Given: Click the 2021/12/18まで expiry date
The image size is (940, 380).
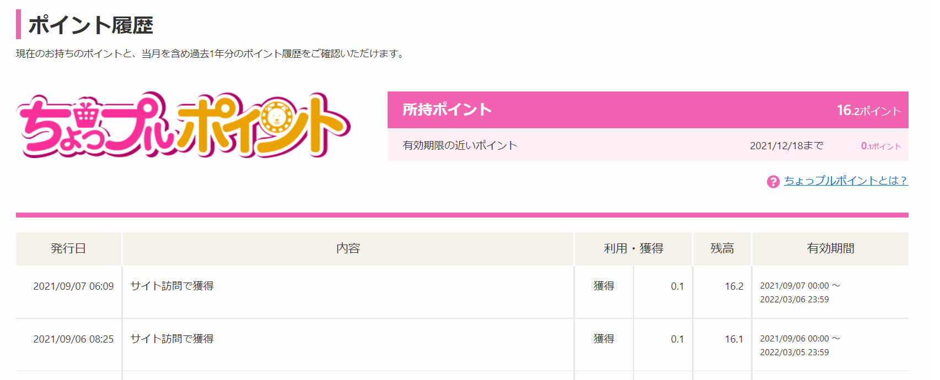Looking at the screenshot, I should point(787,145).
